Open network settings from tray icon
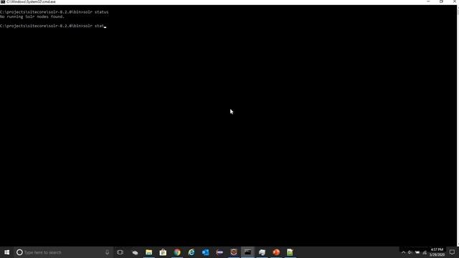This screenshot has width=459, height=258. click(425, 252)
